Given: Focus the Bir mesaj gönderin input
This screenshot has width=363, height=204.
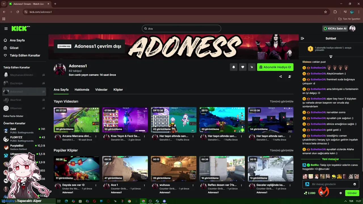Looking at the screenshot, I should 330,184.
